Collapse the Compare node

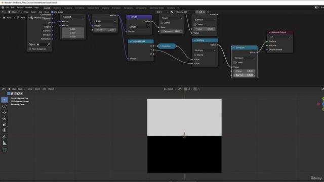pyautogui.click(x=234, y=48)
